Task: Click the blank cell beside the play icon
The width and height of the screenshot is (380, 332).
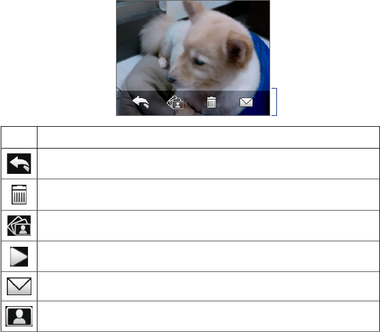Action: coord(208,256)
